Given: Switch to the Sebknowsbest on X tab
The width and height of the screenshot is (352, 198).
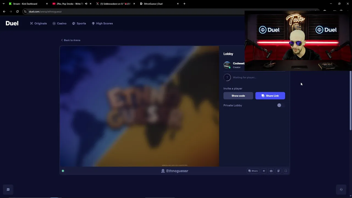Looking at the screenshot, I should point(116,4).
